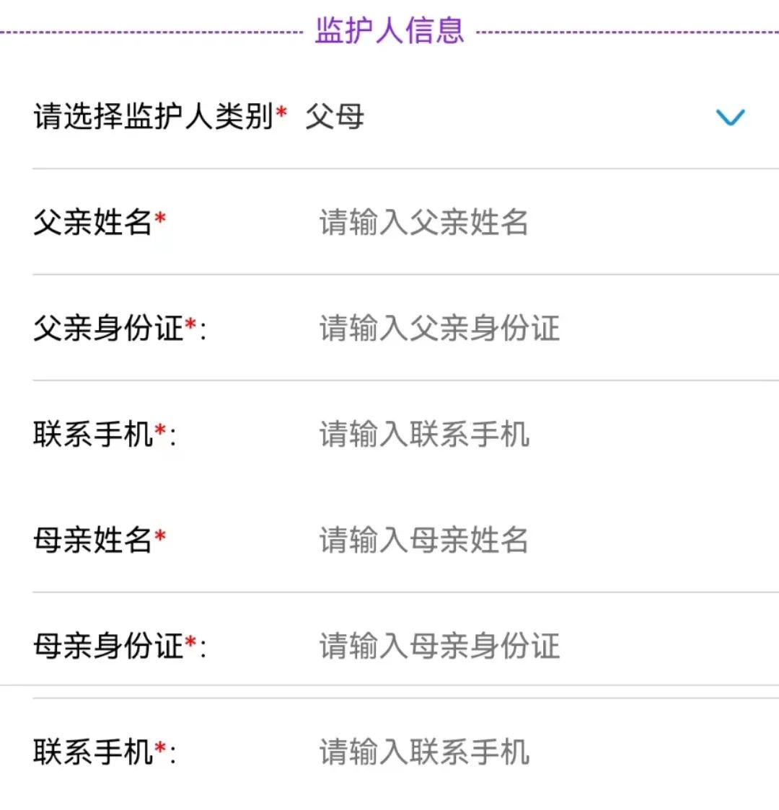This screenshot has width=779, height=810.
Task: Click the blue chevron arrow icon
Action: pyautogui.click(x=730, y=117)
